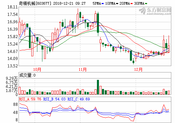175x123 pixels.
Task: Click the 13.52 price axis label
Action: point(12,66)
